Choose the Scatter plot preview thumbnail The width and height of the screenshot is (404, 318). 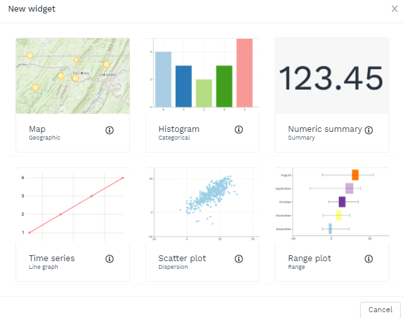click(202, 204)
